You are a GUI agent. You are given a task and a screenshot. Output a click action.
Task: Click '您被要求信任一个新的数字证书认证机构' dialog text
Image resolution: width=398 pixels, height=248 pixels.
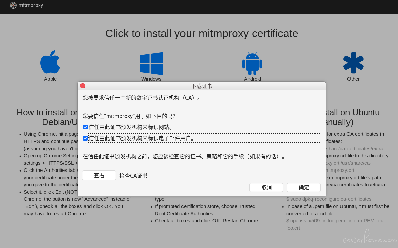[141, 98]
